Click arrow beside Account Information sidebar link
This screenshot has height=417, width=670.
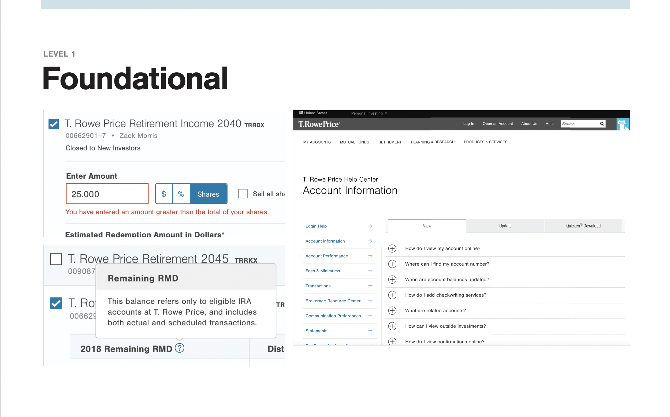click(370, 241)
